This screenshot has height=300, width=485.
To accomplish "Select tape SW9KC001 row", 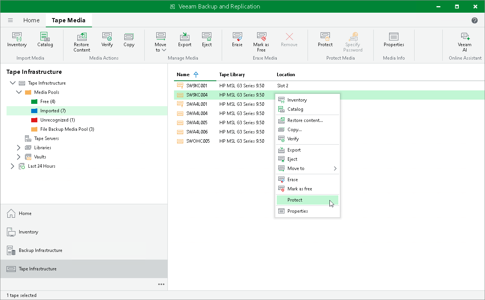I will pos(329,86).
